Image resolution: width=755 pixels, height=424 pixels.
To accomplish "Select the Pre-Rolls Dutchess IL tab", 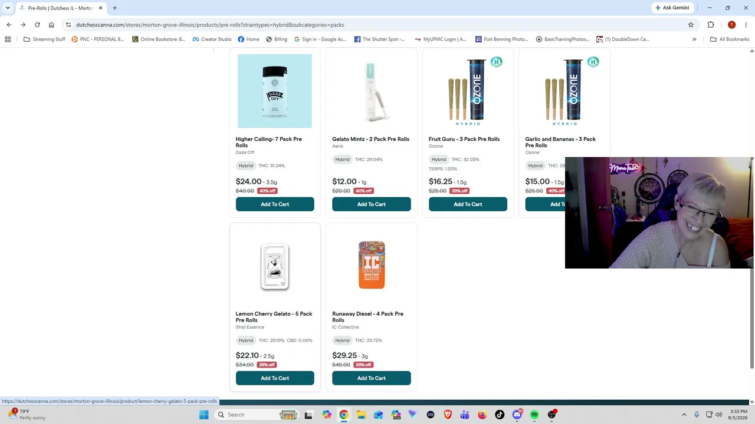I will pos(60,8).
